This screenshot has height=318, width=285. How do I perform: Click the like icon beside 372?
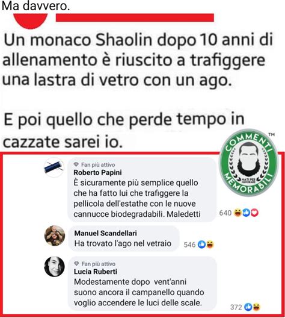pos(248,307)
